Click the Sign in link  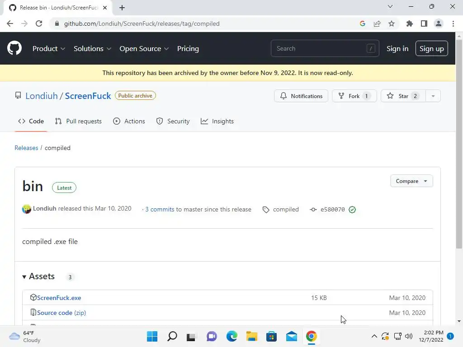tap(397, 49)
